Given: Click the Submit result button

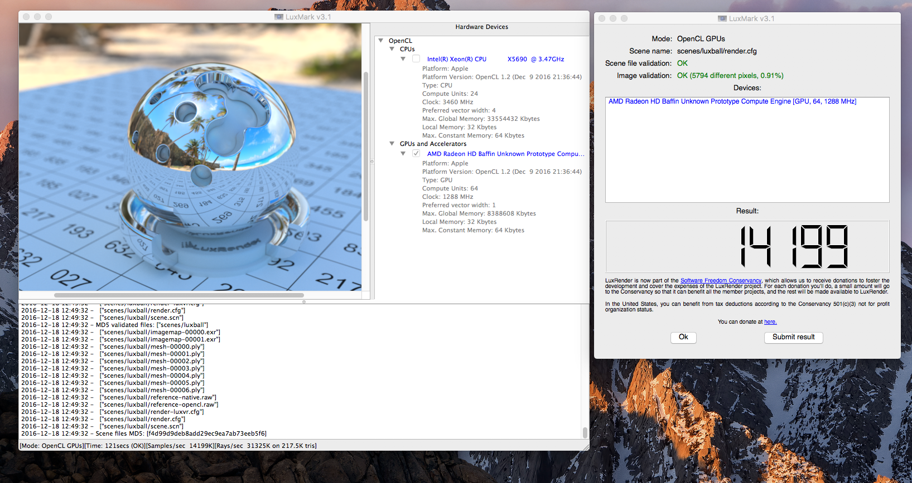Looking at the screenshot, I should coord(793,337).
